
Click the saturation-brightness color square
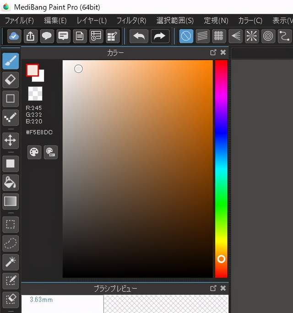(x=138, y=169)
